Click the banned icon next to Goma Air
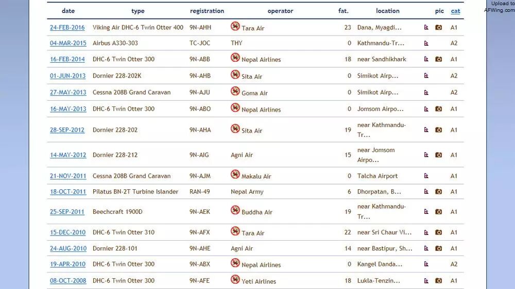Image resolution: width=515 pixels, height=289 pixels. (235, 91)
